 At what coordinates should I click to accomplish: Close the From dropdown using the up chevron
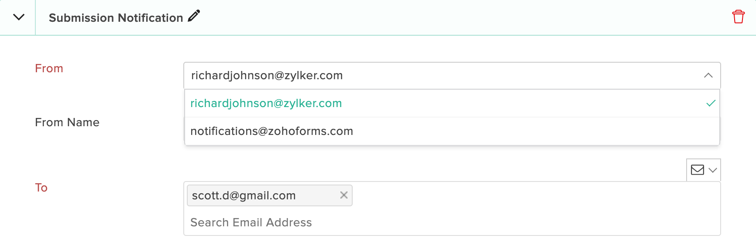point(708,75)
